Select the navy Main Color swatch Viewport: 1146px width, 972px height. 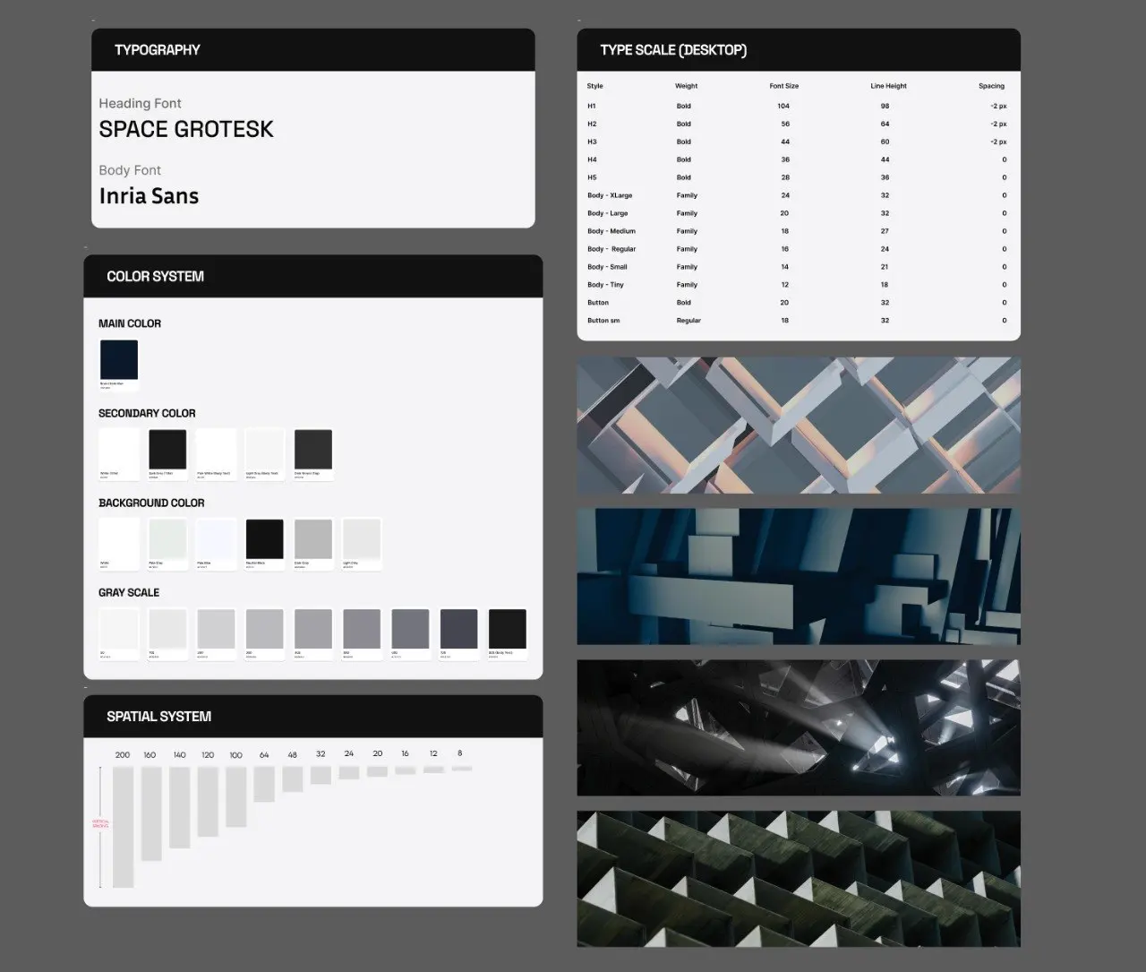tap(119, 359)
